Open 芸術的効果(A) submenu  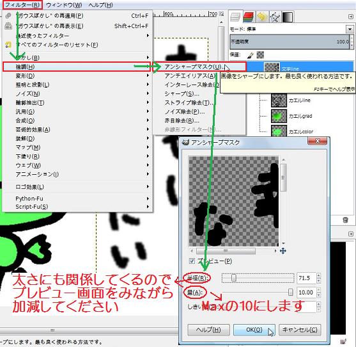tap(77, 129)
